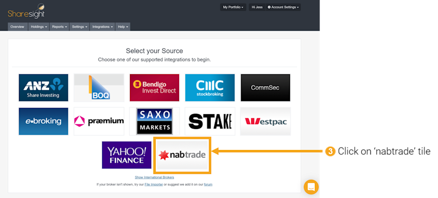
Task: Choose the CommSec tile
Action: [266, 88]
